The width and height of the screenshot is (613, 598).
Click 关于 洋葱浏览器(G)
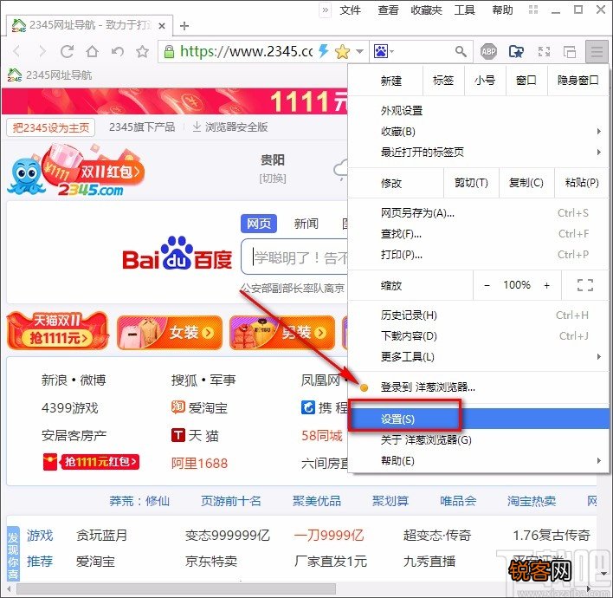tap(478, 440)
